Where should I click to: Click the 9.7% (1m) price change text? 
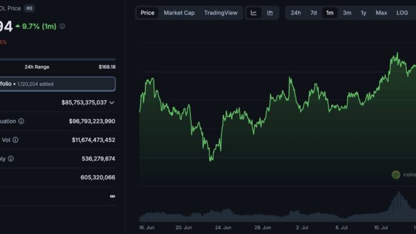39,26
